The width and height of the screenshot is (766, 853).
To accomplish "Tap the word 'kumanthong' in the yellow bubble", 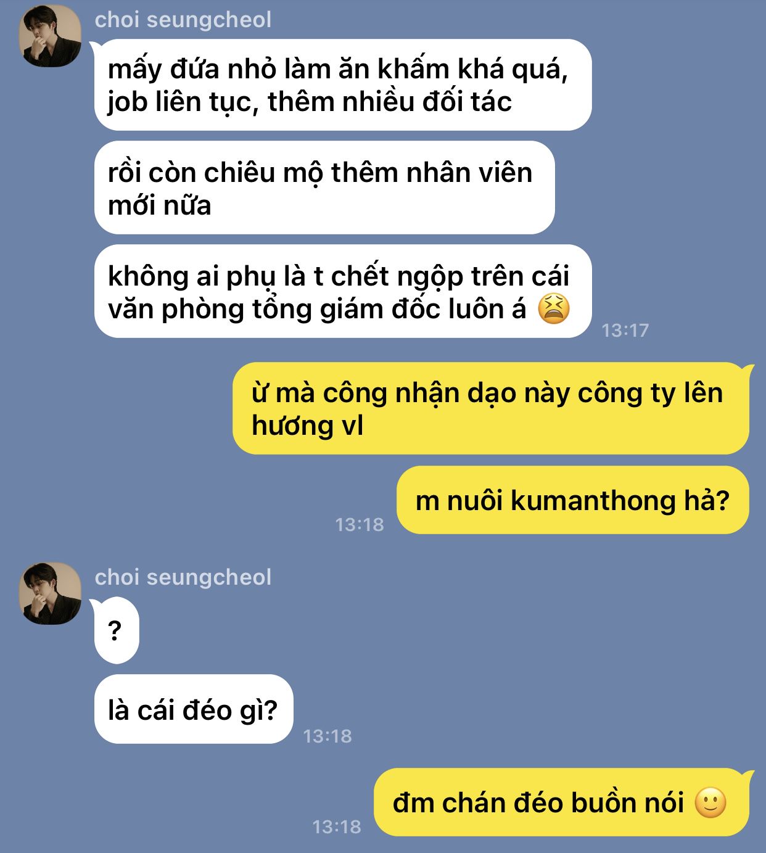I will [593, 500].
